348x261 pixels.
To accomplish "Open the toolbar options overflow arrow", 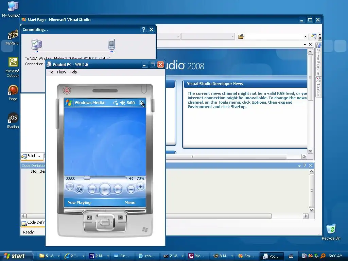I will coord(320,37).
